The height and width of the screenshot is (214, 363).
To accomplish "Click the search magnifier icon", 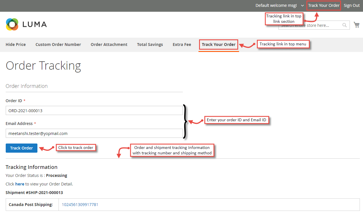I will [344, 25].
